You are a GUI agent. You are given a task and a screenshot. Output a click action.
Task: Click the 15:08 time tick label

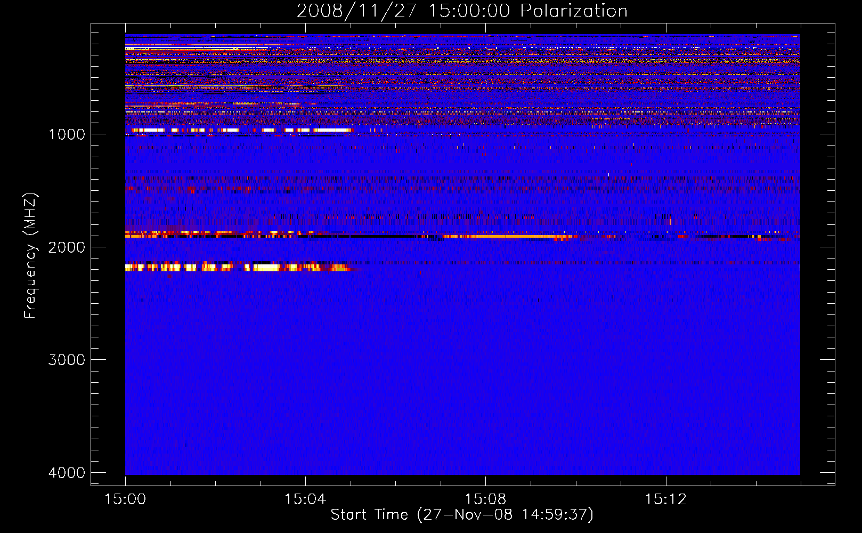485,499
